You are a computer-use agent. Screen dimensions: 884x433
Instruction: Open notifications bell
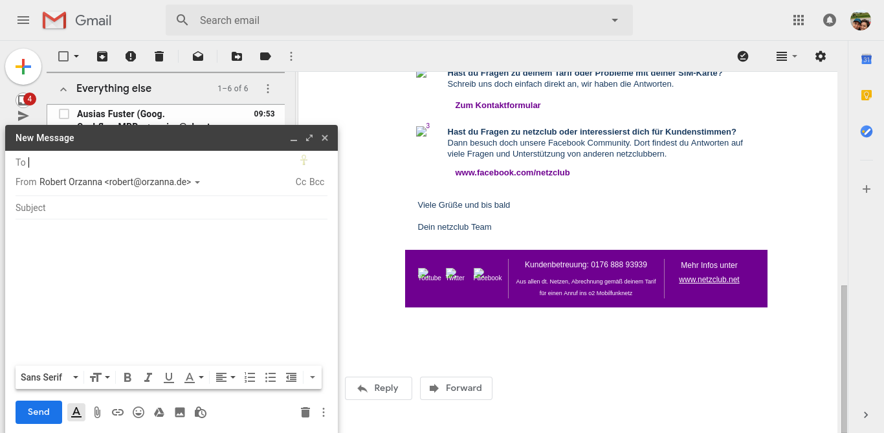point(830,20)
